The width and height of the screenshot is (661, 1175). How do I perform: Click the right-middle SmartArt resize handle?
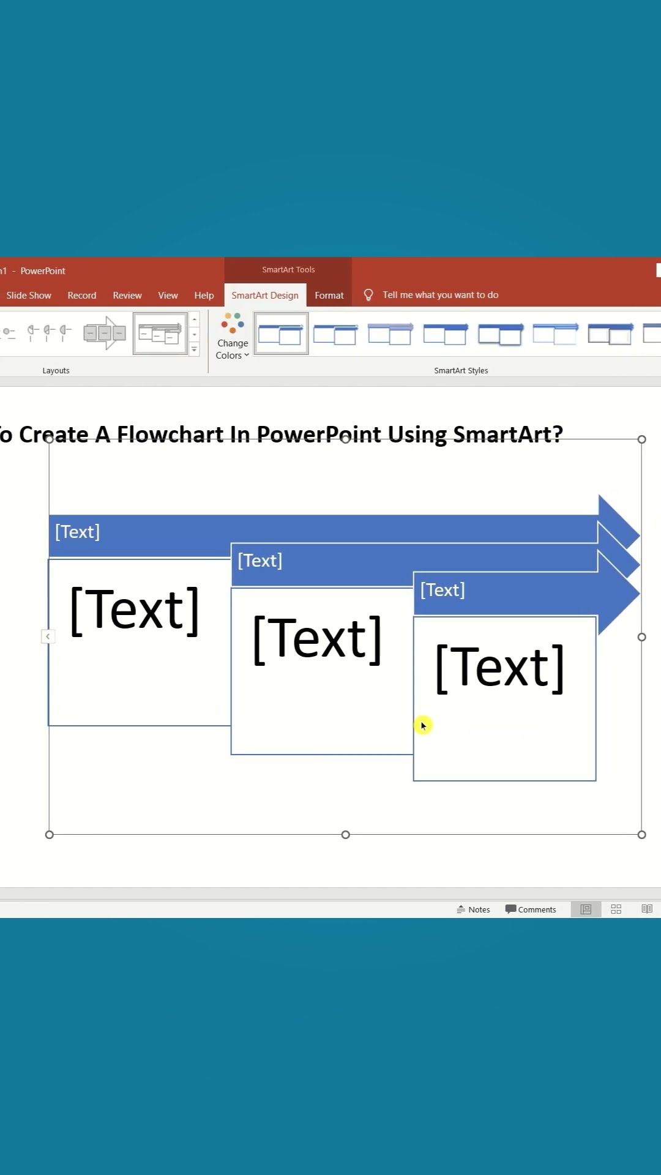click(x=641, y=637)
